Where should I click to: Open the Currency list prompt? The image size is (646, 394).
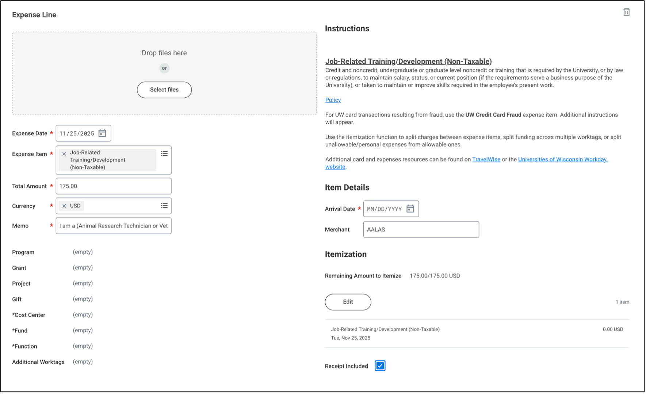point(164,206)
